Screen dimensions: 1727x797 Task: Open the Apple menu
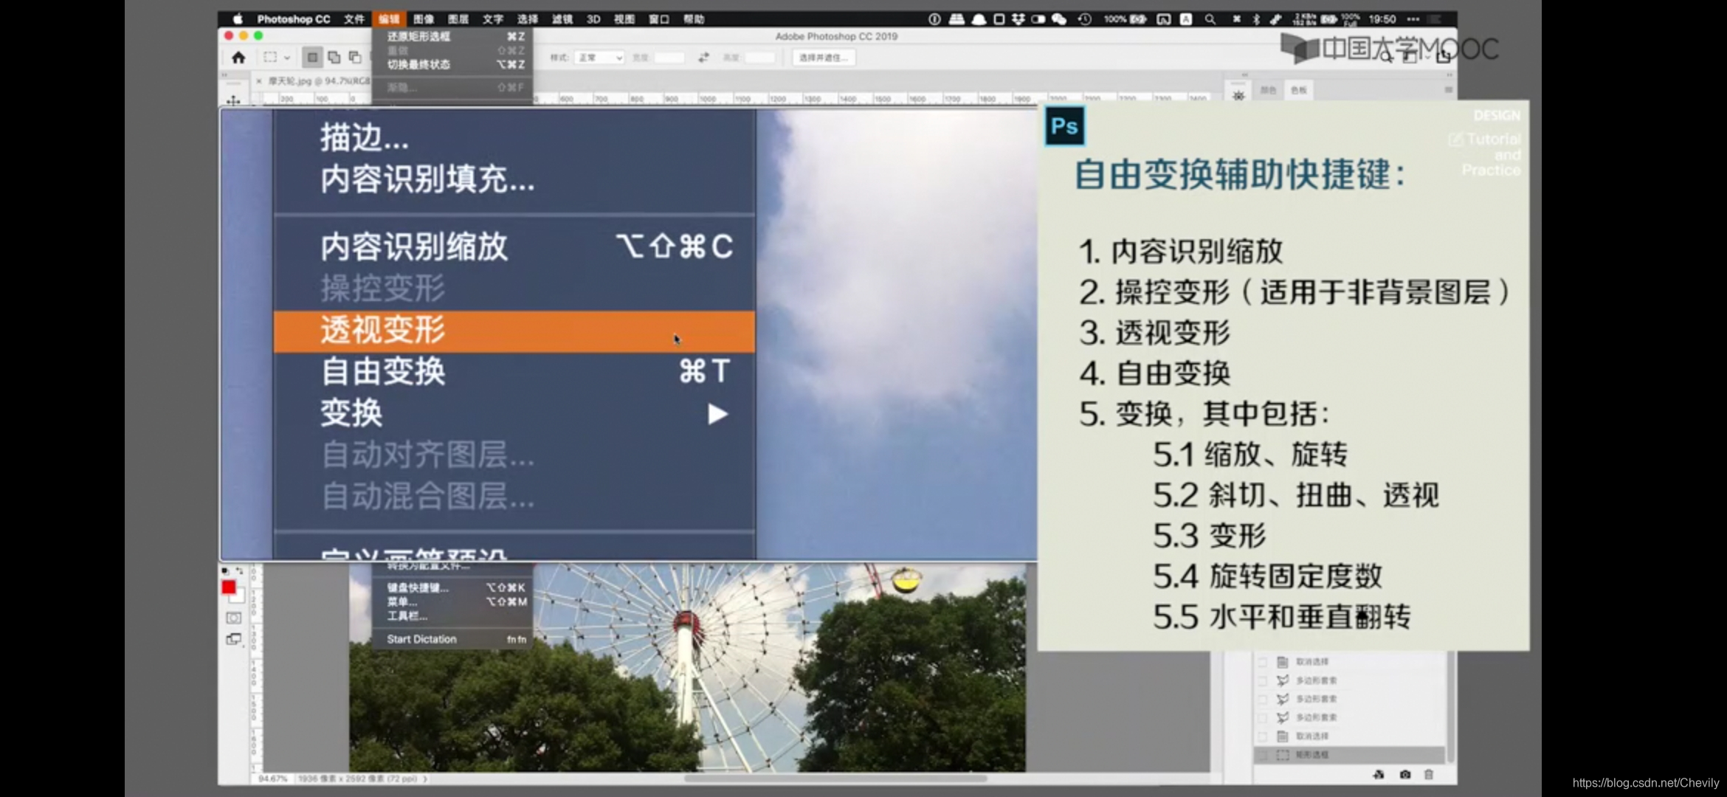pos(238,19)
